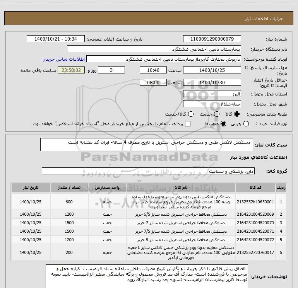The height and width of the screenshot is (288, 298).
Task: Click the request creator name field
Action: (x=164, y=59)
